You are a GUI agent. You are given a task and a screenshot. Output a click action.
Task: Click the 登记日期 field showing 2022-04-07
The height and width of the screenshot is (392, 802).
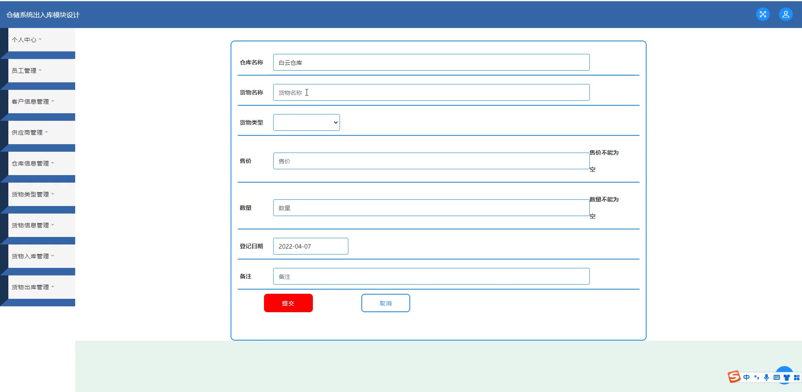311,246
